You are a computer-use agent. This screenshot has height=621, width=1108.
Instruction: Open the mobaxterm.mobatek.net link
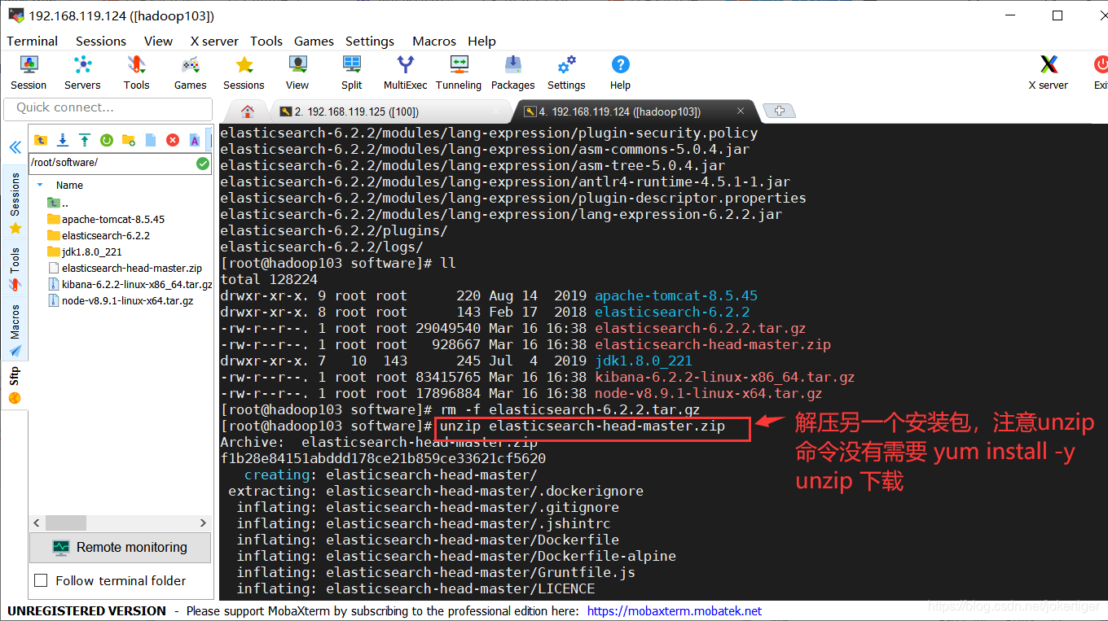[674, 610]
